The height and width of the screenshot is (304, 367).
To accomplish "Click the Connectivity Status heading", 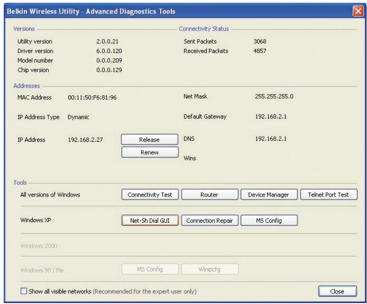I will pyautogui.click(x=203, y=29).
